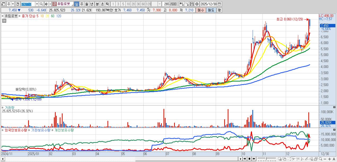Click the 매도 sell button
Image resolution: width=337 pixels, height=162 pixels.
pos(211,10)
